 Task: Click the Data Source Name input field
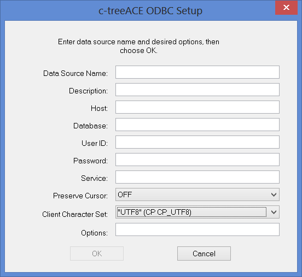pyautogui.click(x=198, y=72)
